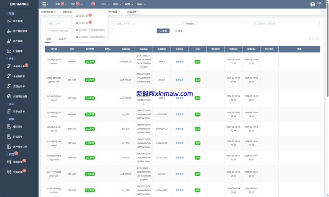Collapse the sidebar with the hamburger icon
Screen dimensions: 329x197
point(45,4)
